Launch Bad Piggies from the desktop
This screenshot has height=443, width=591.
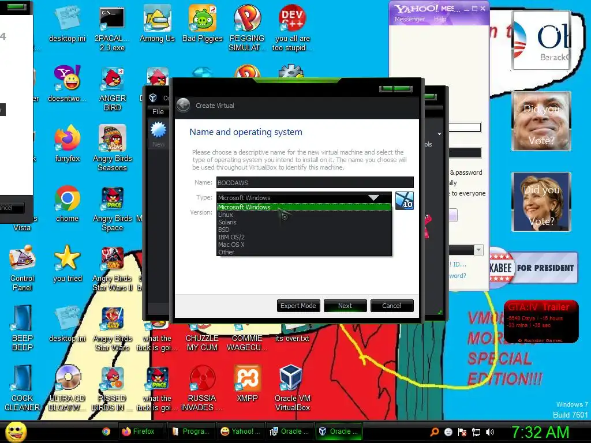[203, 24]
